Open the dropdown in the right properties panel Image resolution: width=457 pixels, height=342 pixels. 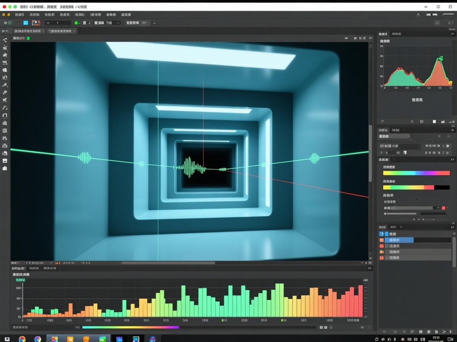click(395, 136)
